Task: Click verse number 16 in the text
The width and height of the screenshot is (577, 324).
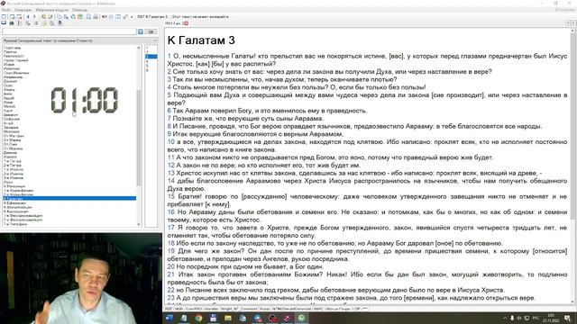Action: [x=170, y=212]
